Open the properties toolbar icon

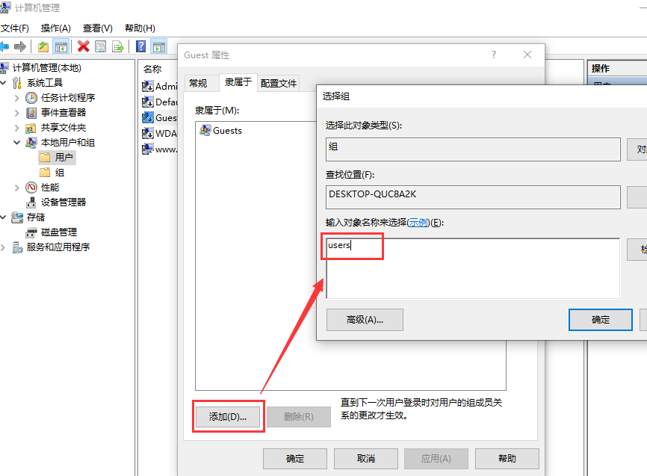click(101, 46)
